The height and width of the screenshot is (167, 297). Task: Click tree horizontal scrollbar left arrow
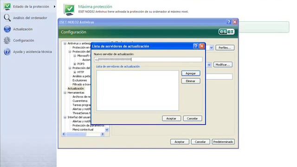tap(64, 134)
